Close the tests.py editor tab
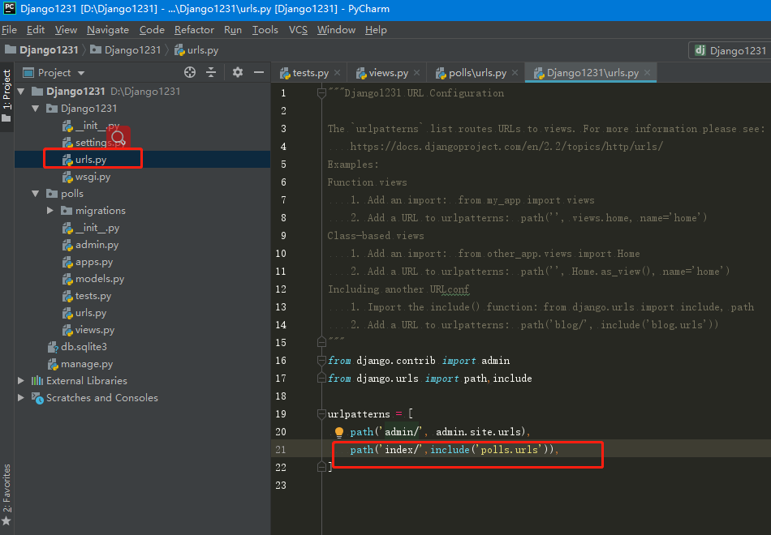Viewport: 771px width, 535px height. (x=338, y=73)
